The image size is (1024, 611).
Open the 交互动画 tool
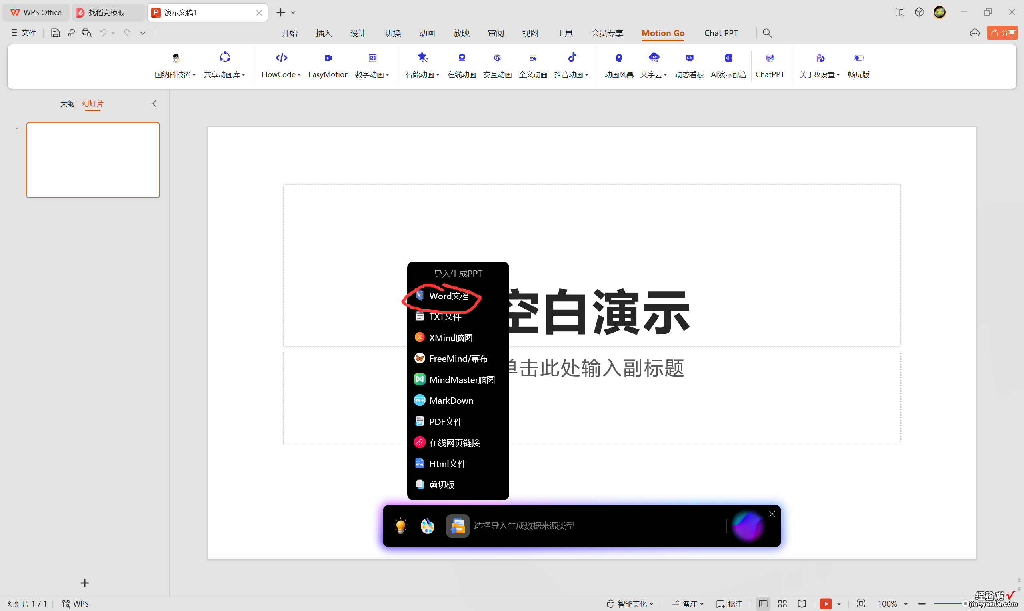pos(497,65)
